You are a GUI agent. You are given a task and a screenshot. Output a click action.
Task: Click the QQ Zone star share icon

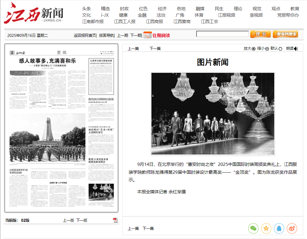pos(266,228)
